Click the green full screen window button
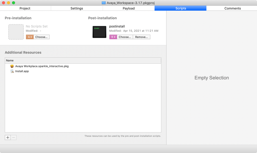The width and height of the screenshot is (257, 153). (14, 3)
